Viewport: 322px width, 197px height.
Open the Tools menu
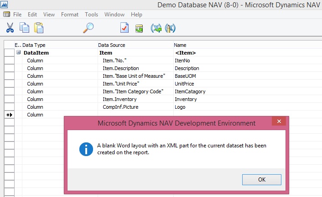pyautogui.click(x=91, y=15)
